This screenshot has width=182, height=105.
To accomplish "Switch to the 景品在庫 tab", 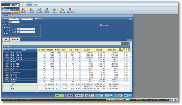I will tap(15, 39).
